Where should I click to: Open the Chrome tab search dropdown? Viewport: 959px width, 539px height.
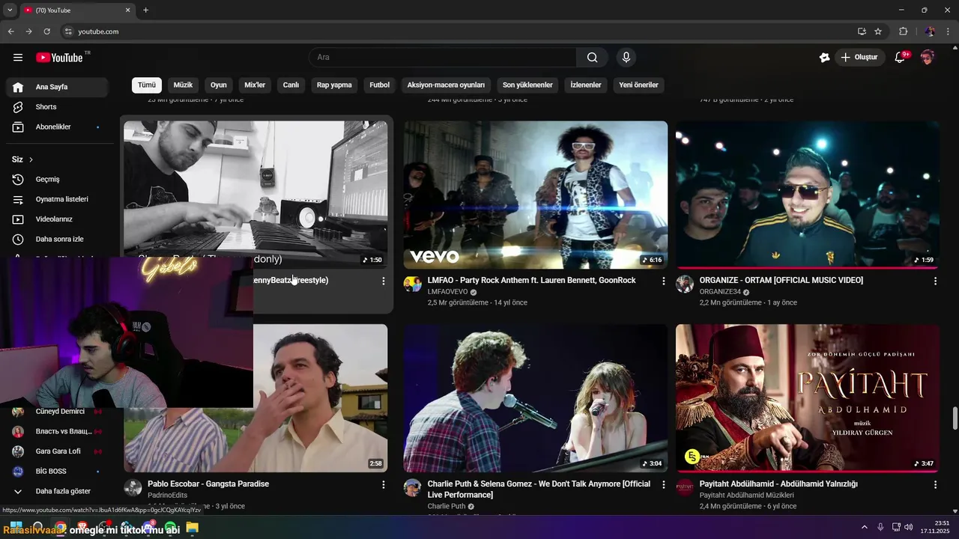click(10, 10)
